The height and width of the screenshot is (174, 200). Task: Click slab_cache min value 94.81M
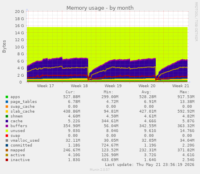[111, 111]
